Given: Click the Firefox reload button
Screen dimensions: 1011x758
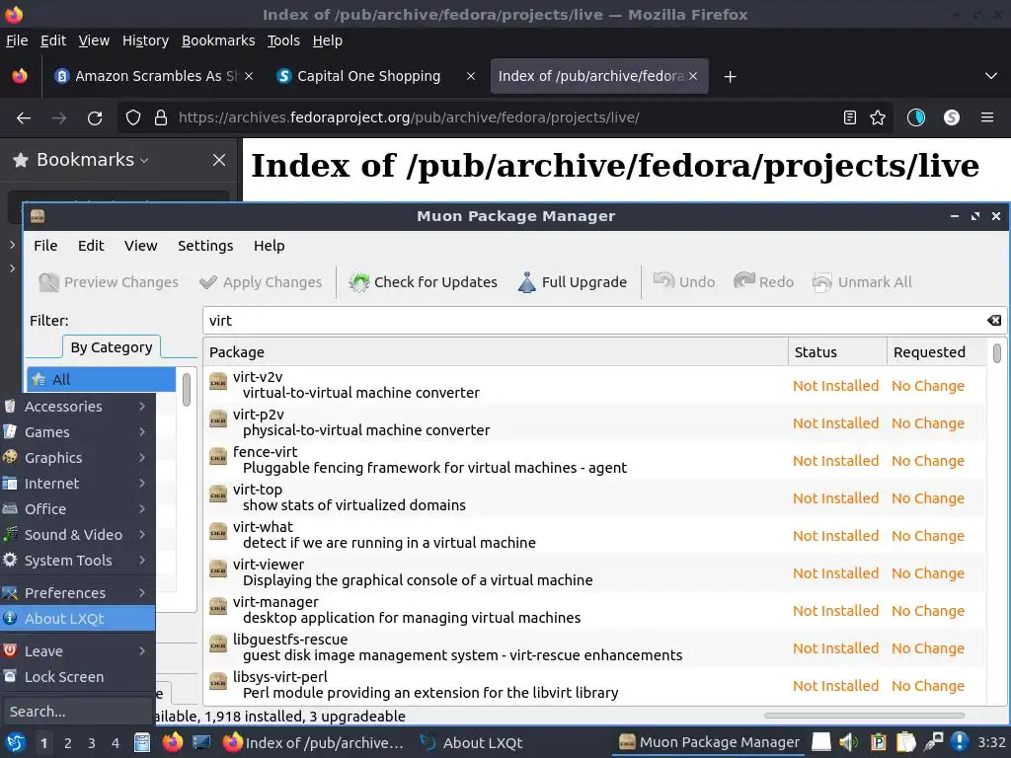Looking at the screenshot, I should pos(95,118).
